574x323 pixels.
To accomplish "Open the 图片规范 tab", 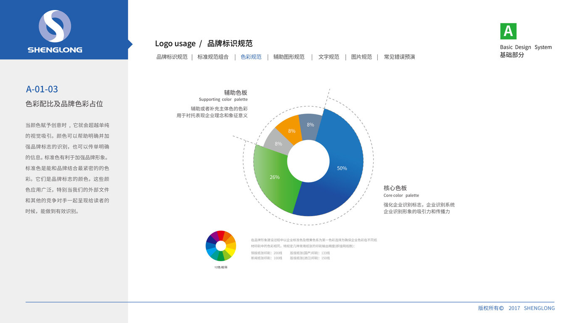I will coord(361,57).
